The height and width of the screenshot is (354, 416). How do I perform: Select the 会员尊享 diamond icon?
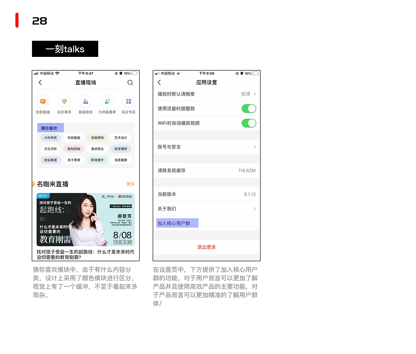64,101
